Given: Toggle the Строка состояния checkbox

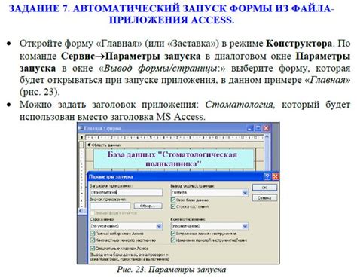Looking at the screenshot, I should [173, 206].
